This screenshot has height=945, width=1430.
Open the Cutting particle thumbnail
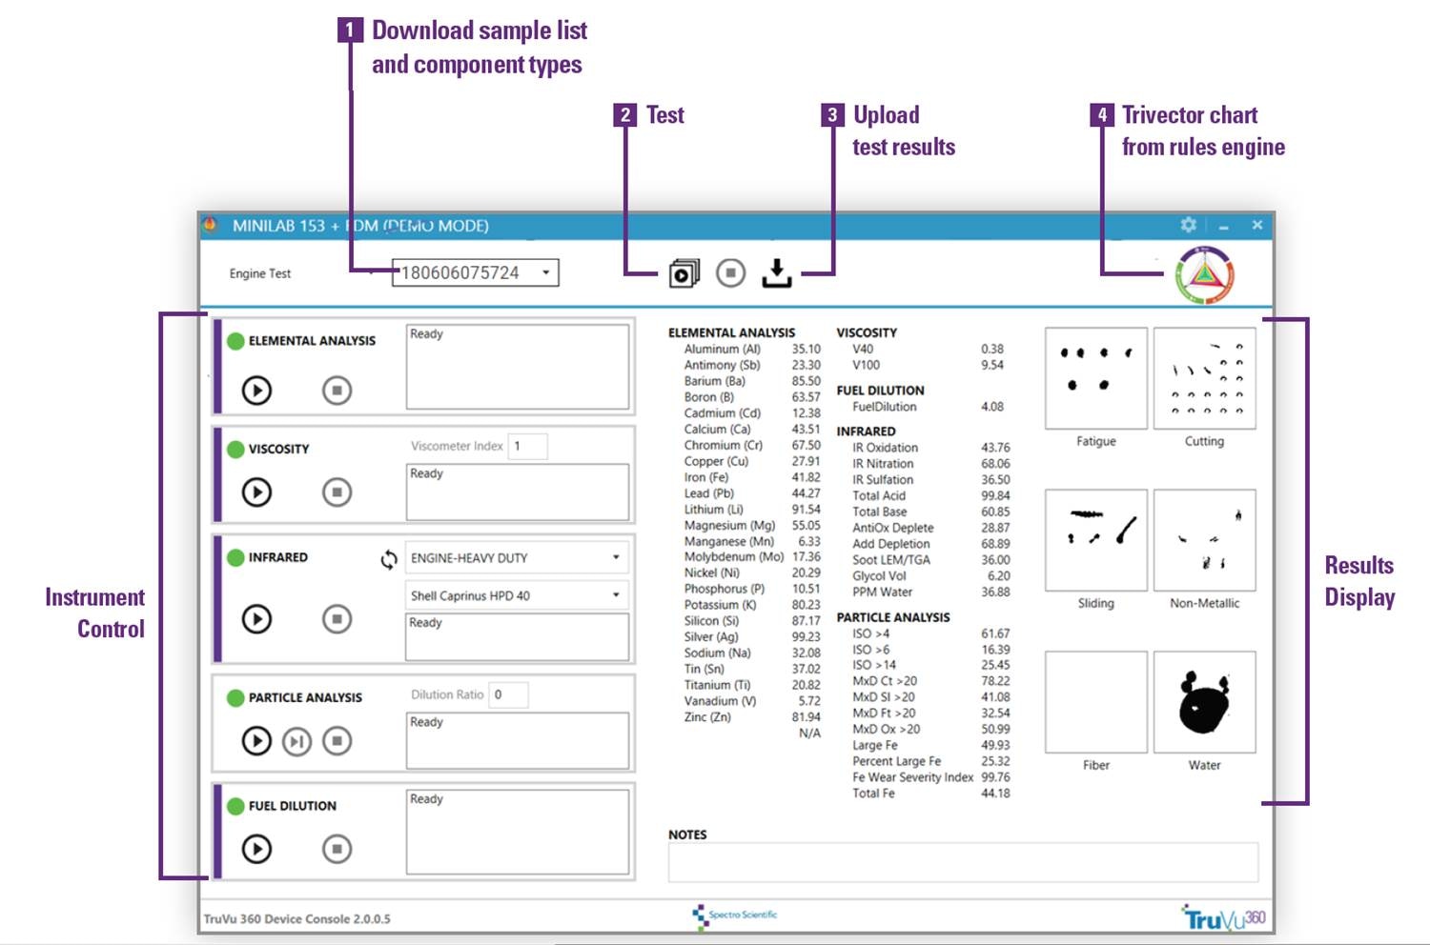[1205, 378]
